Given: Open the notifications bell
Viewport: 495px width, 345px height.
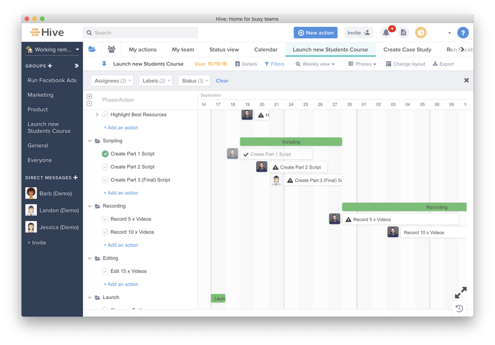Looking at the screenshot, I should pyautogui.click(x=386, y=33).
